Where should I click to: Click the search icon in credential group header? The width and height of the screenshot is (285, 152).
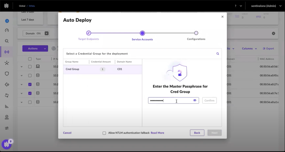click(x=217, y=54)
